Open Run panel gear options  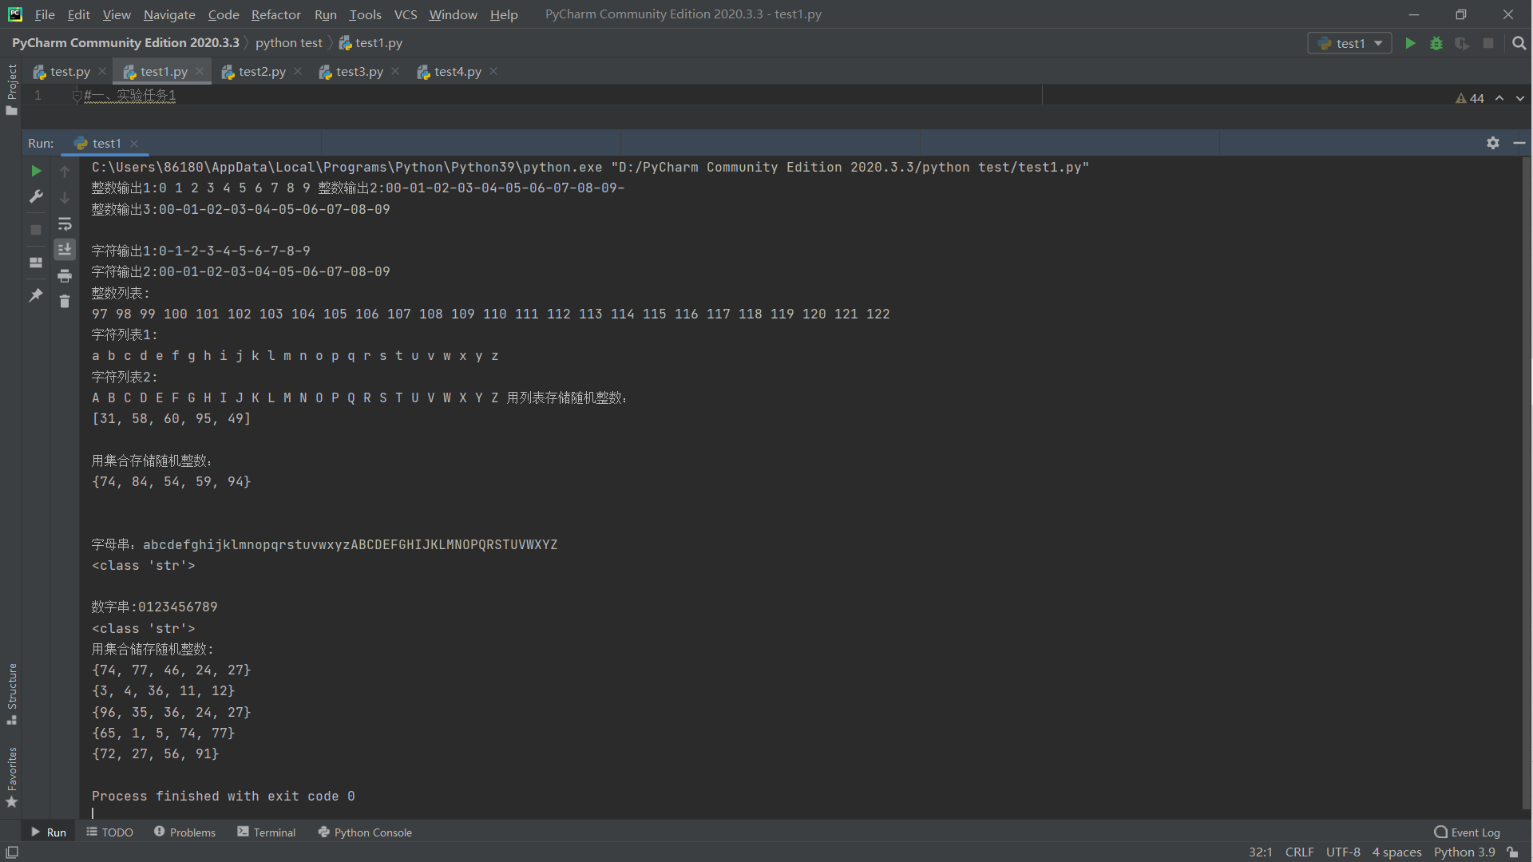[1492, 143]
